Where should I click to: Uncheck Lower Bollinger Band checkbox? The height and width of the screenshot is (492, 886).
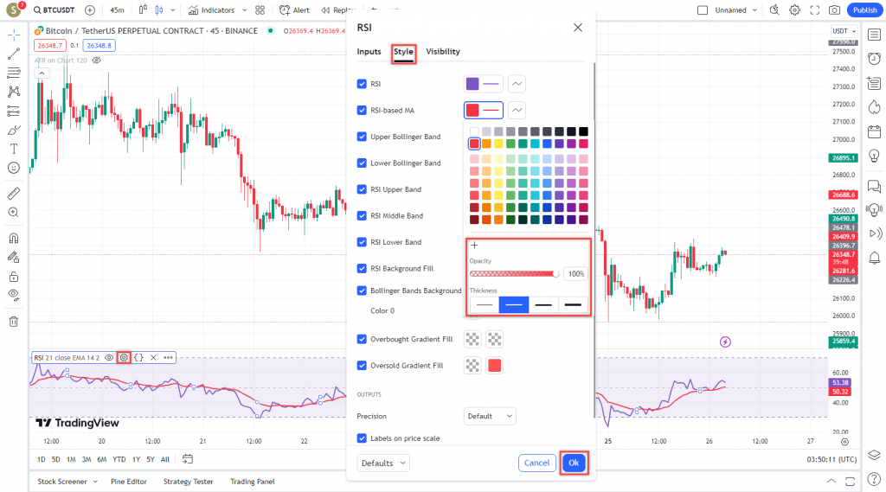(362, 163)
